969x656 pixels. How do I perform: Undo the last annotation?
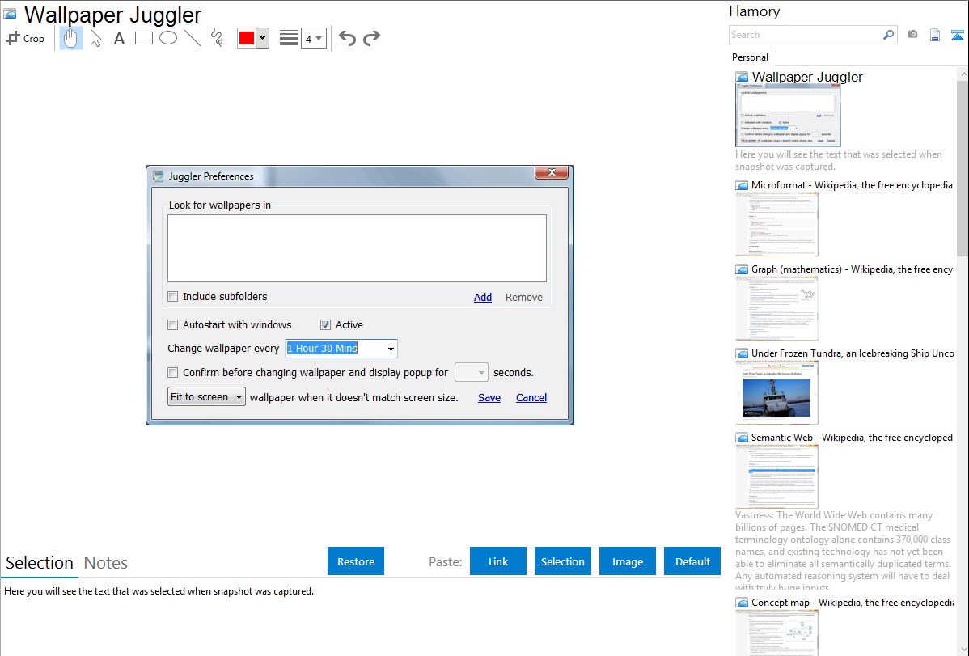[347, 38]
